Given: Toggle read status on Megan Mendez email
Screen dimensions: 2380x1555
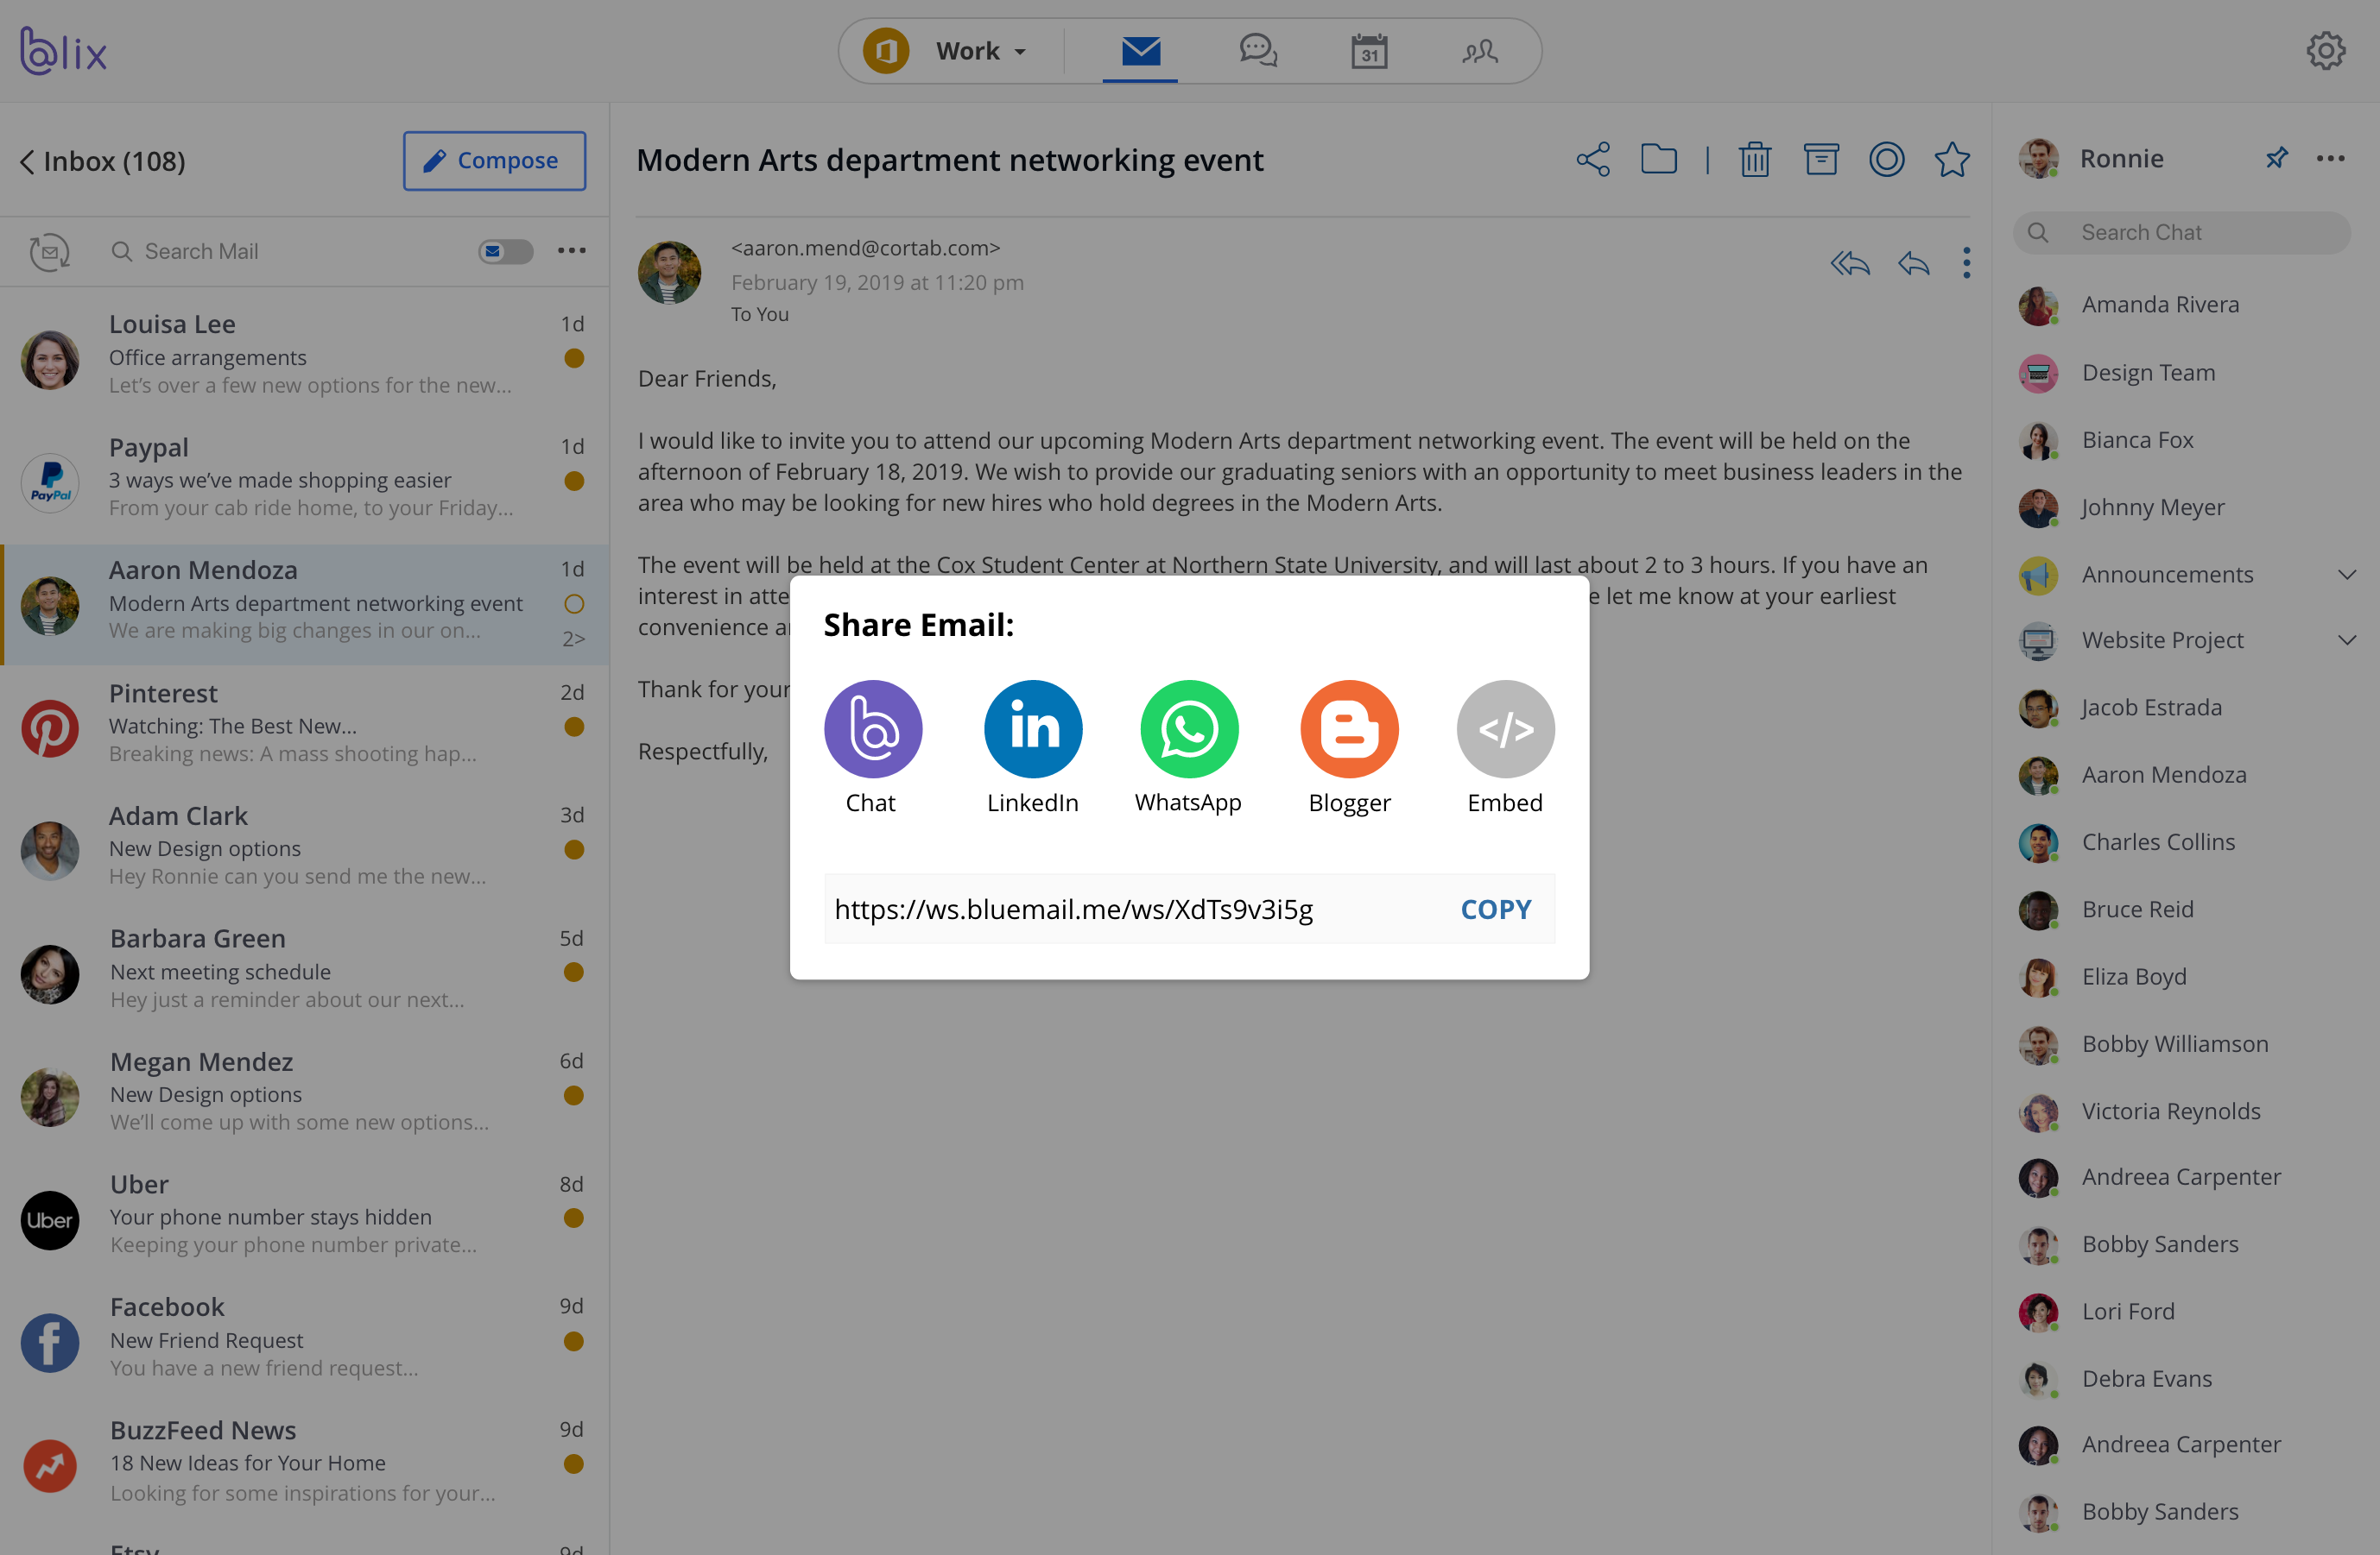Looking at the screenshot, I should [x=574, y=1095].
